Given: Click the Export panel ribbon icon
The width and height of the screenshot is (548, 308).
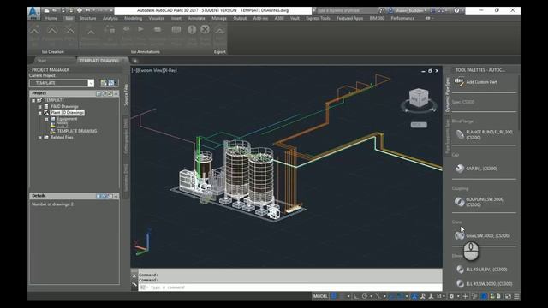Looking at the screenshot, I should [x=219, y=31].
